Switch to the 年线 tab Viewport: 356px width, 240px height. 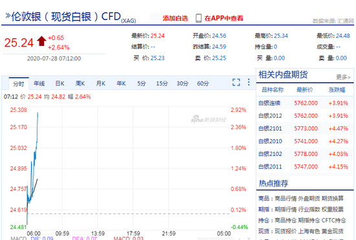39,83
